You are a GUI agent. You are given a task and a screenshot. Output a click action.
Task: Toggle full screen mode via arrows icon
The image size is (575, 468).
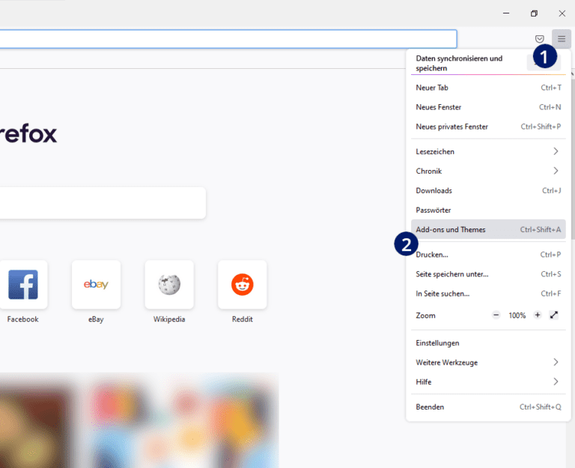554,315
